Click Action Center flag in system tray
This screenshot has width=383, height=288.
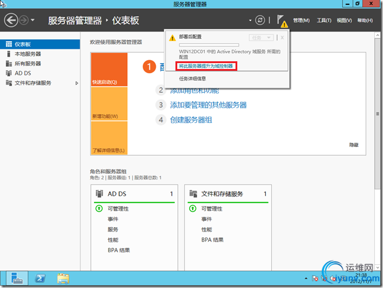(315, 278)
